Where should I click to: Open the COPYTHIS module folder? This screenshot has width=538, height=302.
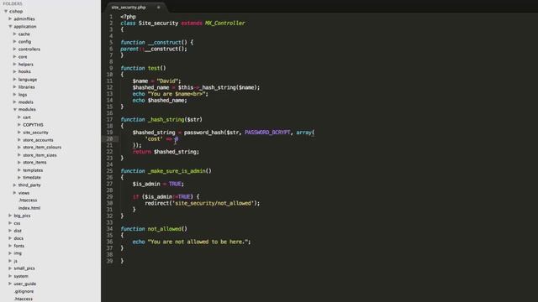click(x=33, y=125)
